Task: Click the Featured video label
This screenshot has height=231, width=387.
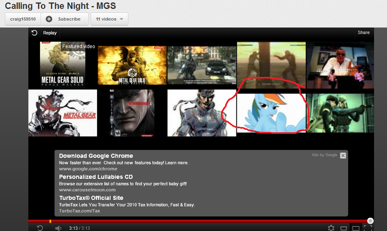Action: (x=79, y=47)
